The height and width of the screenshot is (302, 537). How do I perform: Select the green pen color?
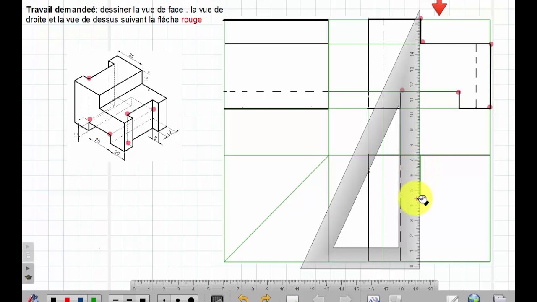(x=94, y=299)
